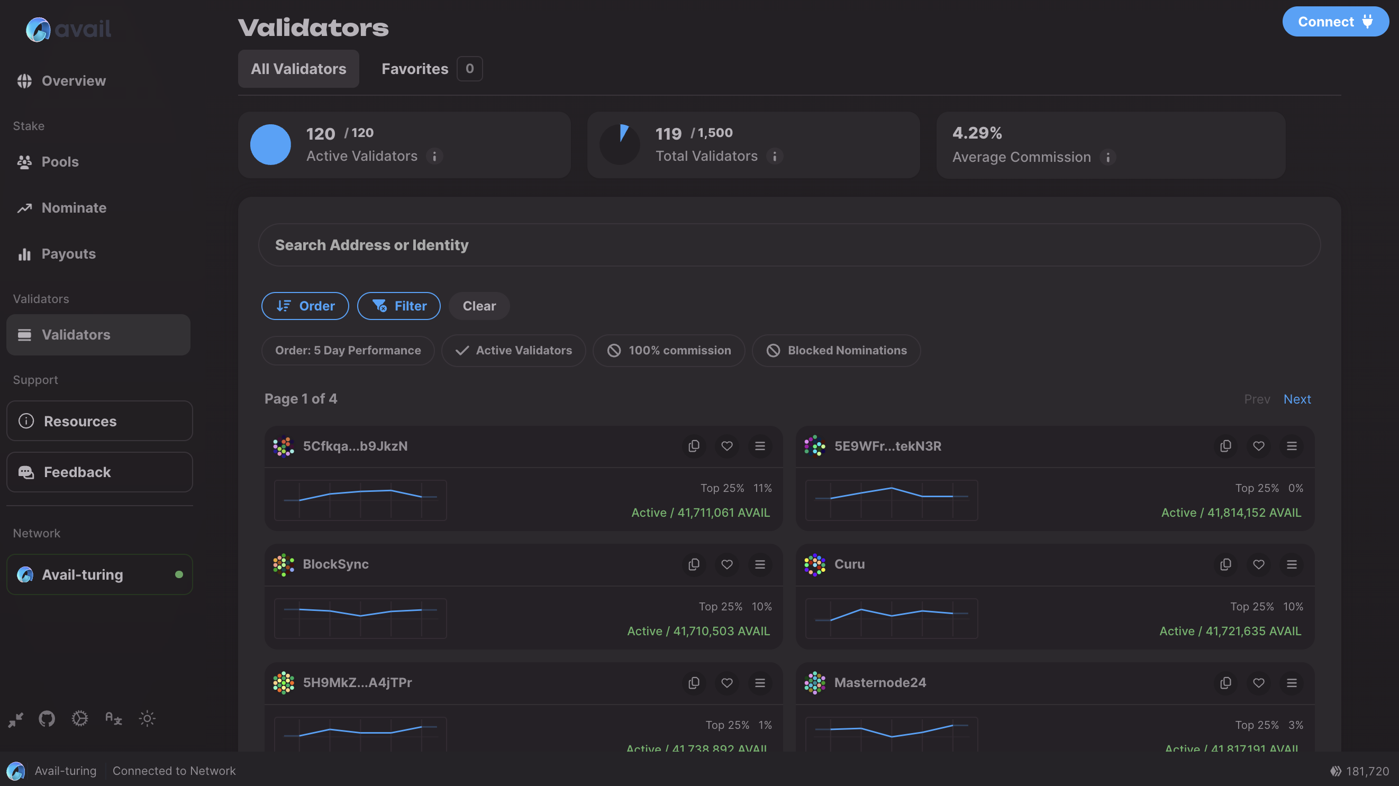Click the GitHub icon in sidebar
This screenshot has width=1399, height=786.
pos(47,719)
